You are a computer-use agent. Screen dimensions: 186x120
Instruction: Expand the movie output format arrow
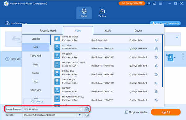tap(175, 58)
